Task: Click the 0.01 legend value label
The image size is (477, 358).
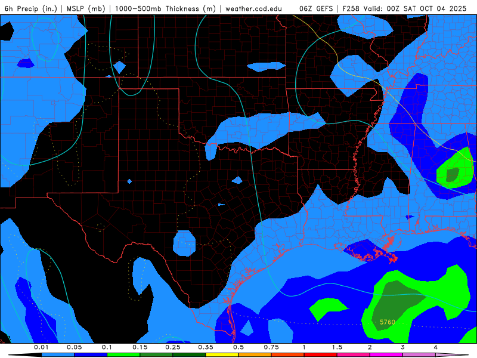Action: (x=41, y=347)
